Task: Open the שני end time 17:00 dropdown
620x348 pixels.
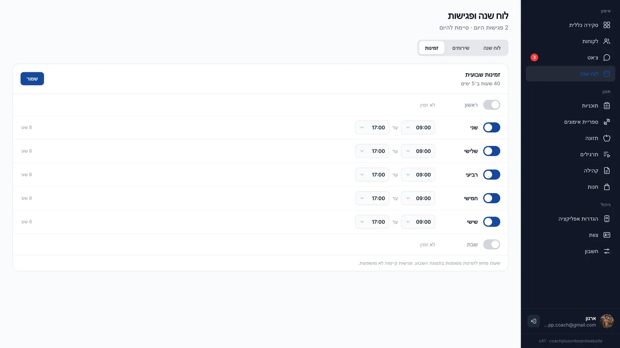Action: point(372,128)
